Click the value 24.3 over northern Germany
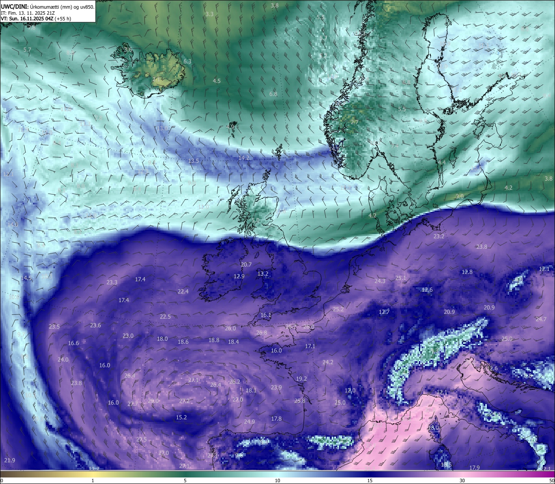This screenshot has height=484, width=555. point(380,281)
